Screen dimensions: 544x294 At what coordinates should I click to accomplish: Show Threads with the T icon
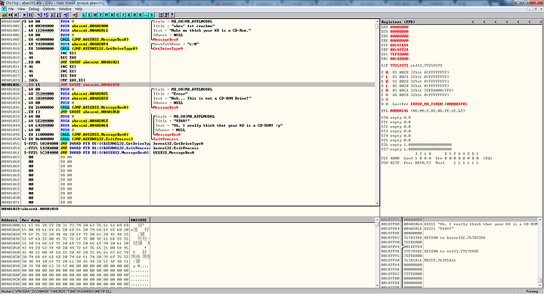point(100,15)
